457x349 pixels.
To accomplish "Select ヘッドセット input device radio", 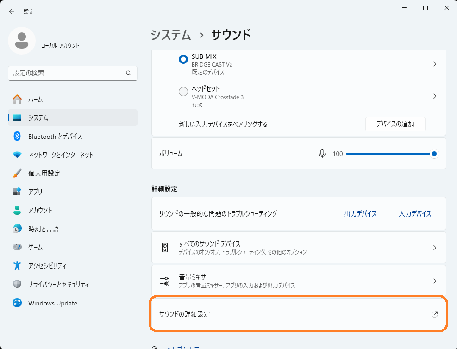I will 183,92.
